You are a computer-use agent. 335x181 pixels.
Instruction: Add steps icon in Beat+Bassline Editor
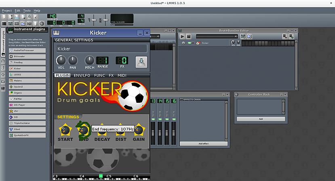click(291, 36)
